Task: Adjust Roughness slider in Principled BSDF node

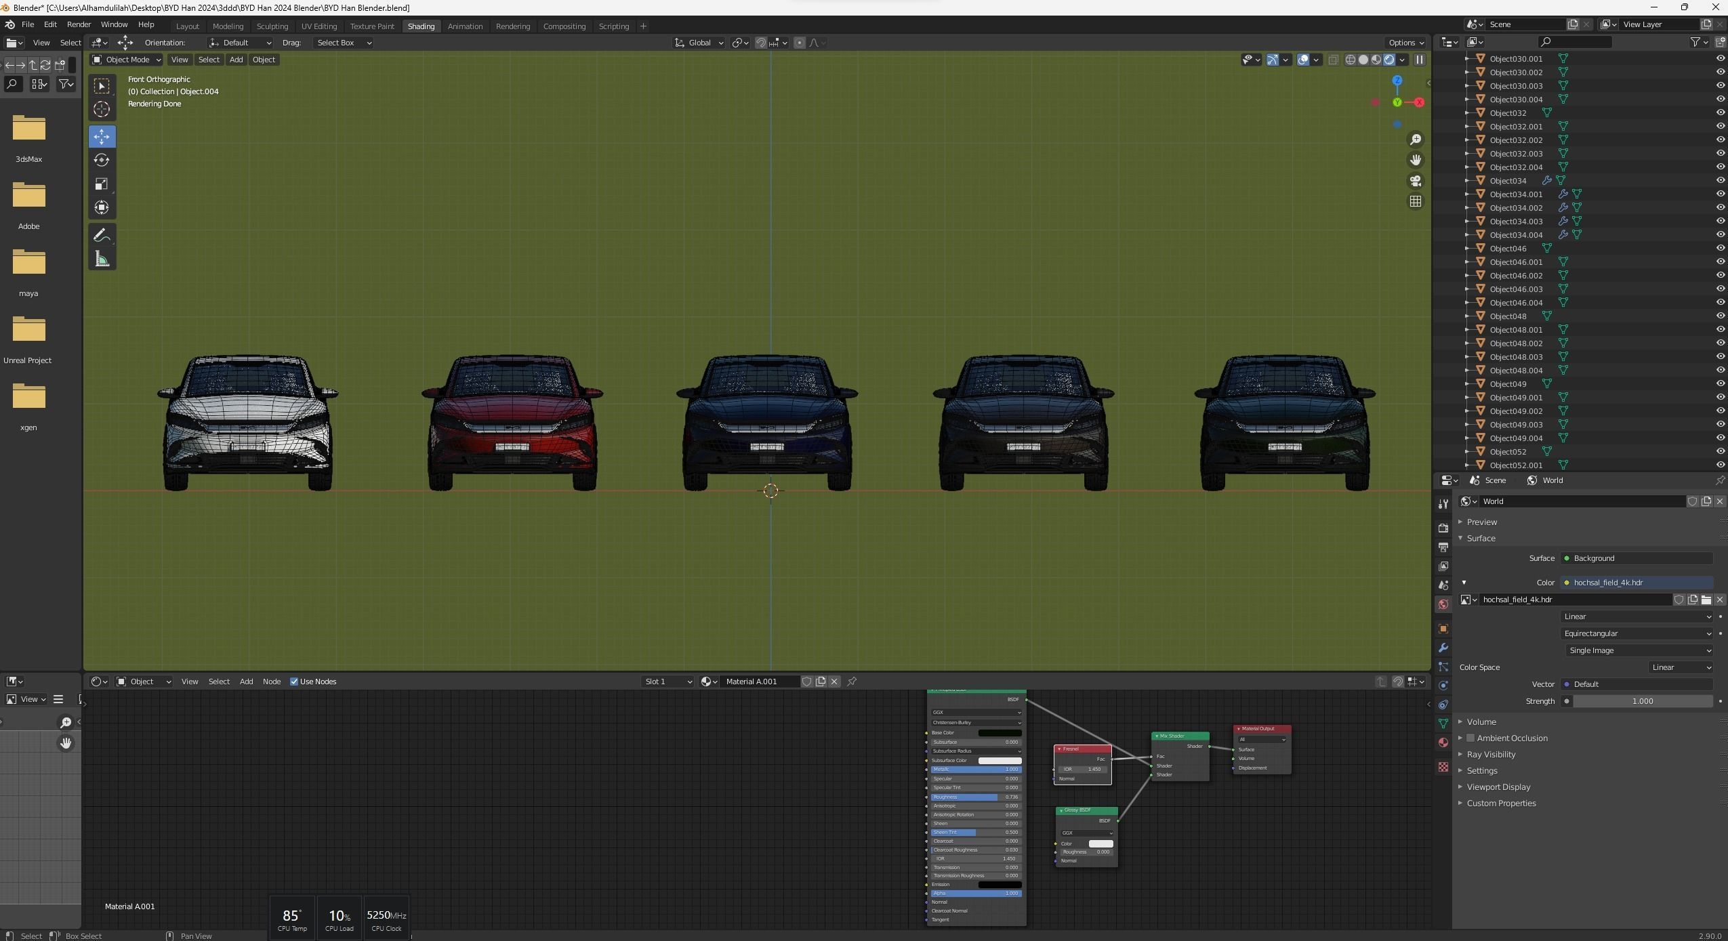Action: pyautogui.click(x=976, y=797)
